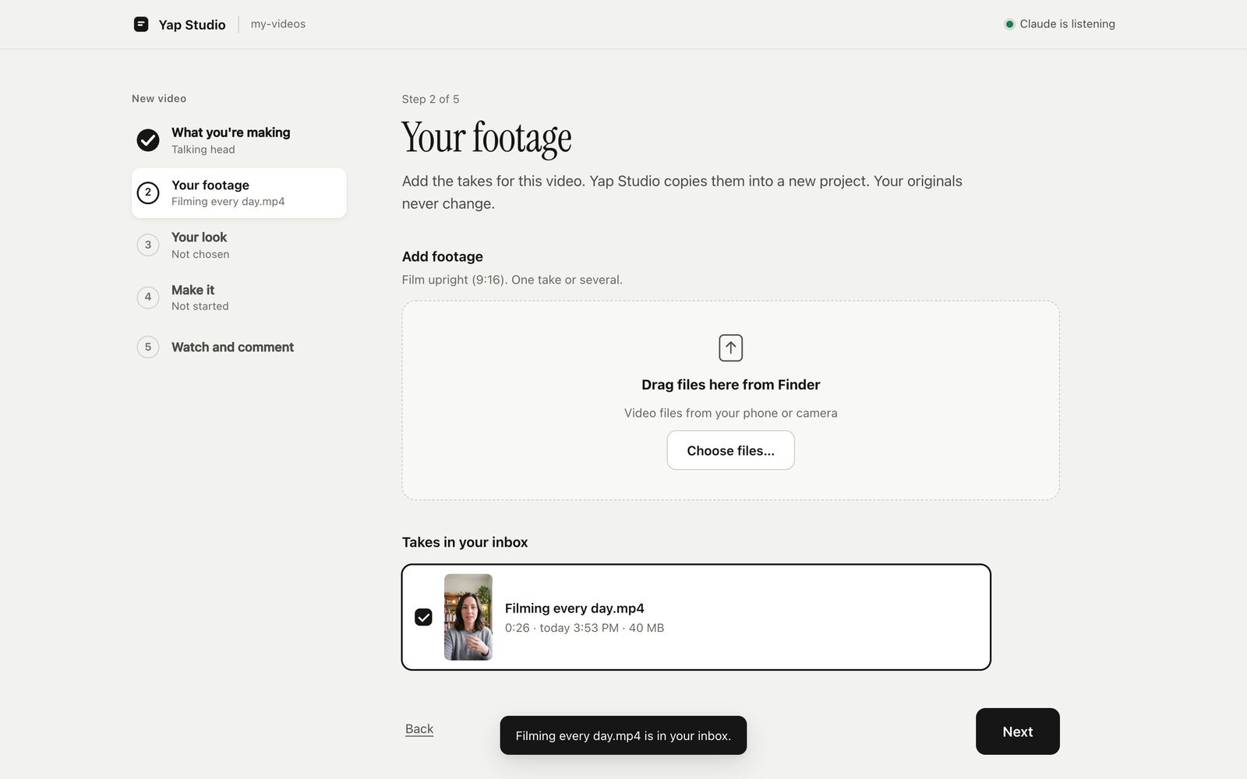
Task: Click the Talking head subtitle
Action: click(x=203, y=150)
